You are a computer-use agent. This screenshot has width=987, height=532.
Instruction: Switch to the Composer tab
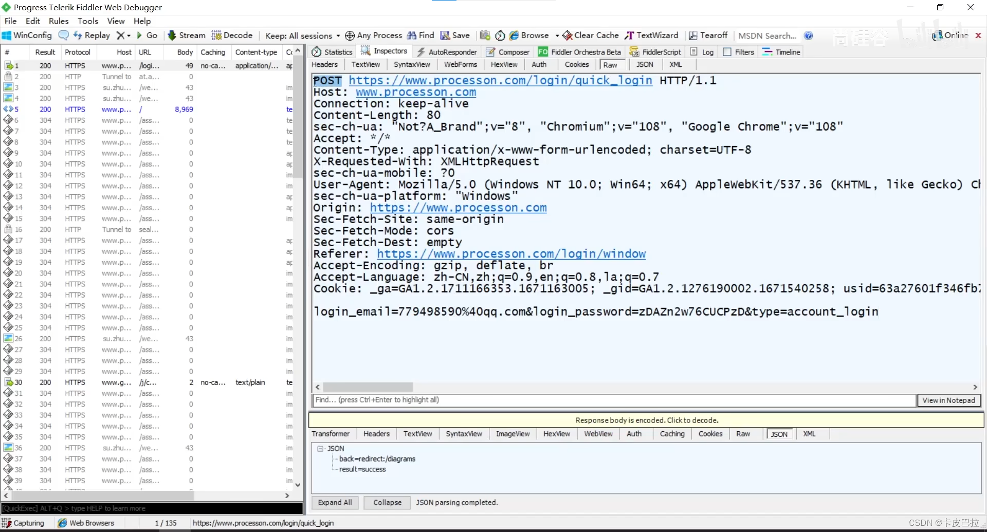[x=507, y=52]
